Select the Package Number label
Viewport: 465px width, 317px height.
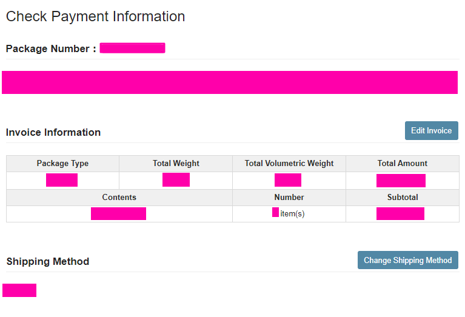click(x=50, y=49)
